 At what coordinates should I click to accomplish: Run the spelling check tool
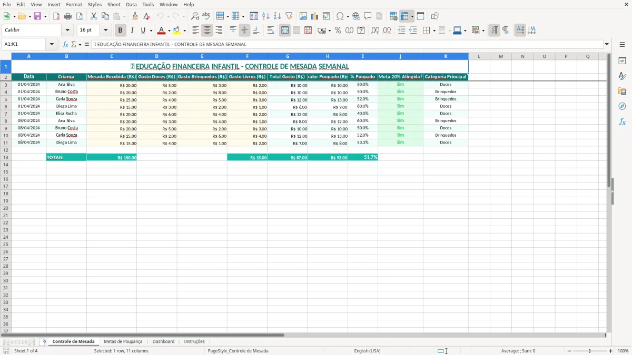pyautogui.click(x=206, y=16)
